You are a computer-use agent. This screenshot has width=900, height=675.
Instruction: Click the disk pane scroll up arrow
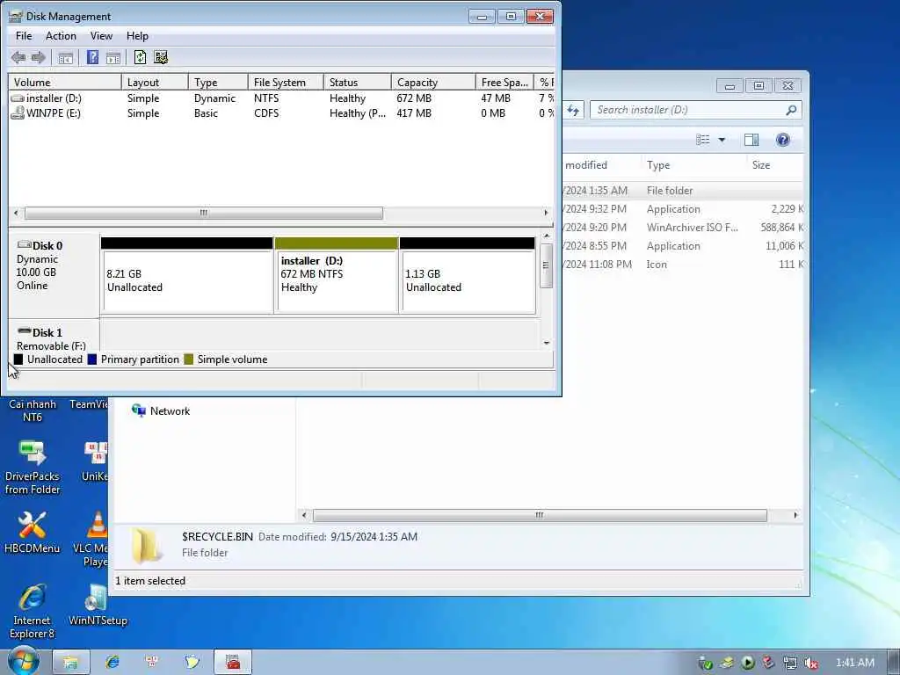click(x=547, y=236)
